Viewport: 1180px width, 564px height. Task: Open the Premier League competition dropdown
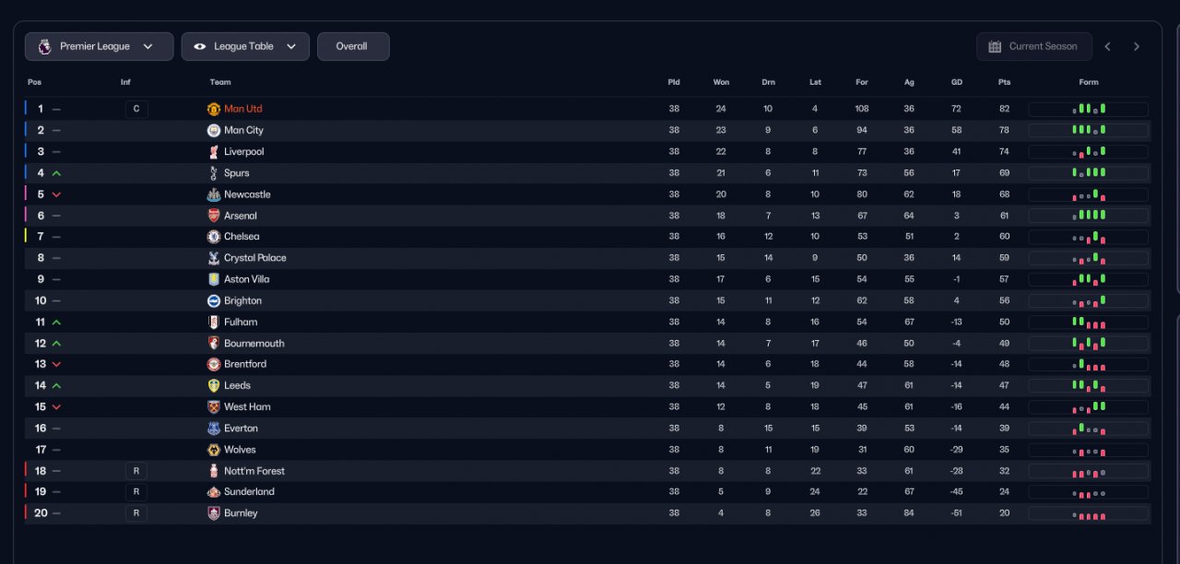99,47
